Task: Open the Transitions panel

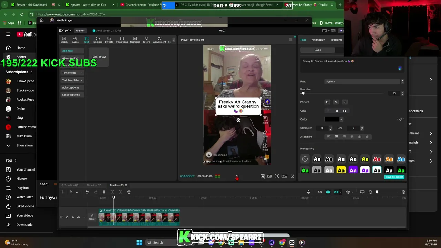Action: [x=122, y=40]
